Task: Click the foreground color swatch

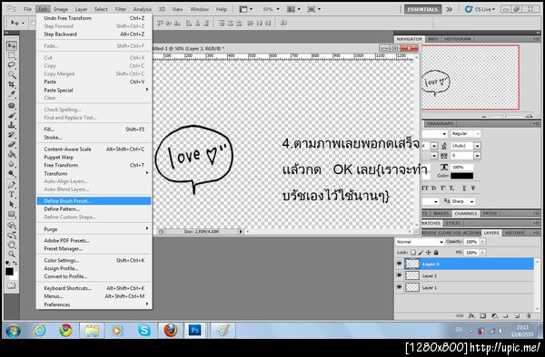Action: pos(9,272)
